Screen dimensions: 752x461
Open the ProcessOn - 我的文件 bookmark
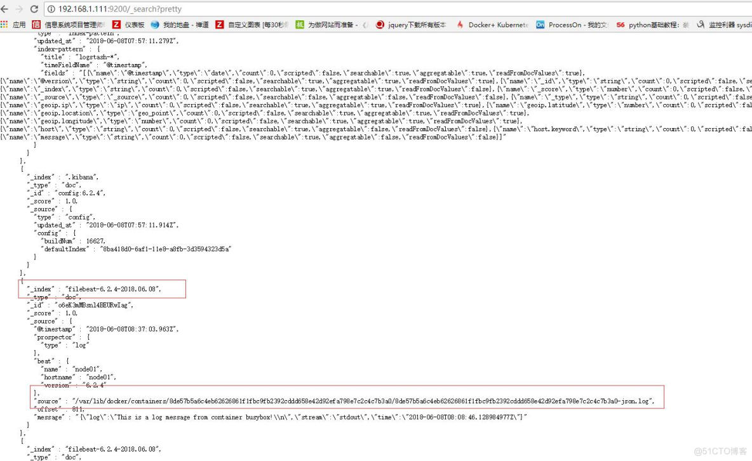pyautogui.click(x=572, y=25)
